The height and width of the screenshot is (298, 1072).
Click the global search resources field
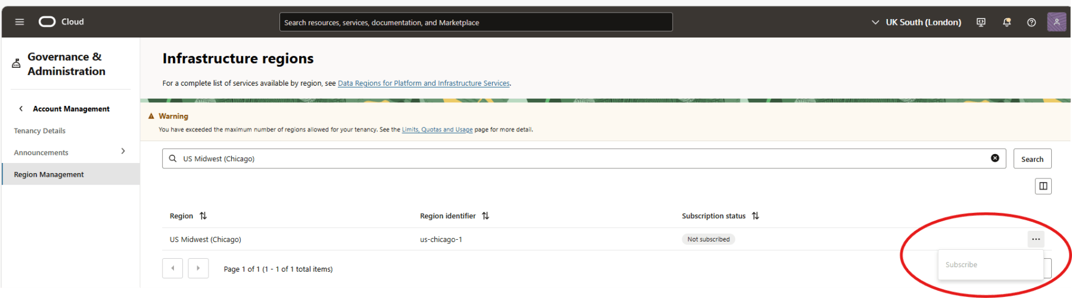click(476, 23)
